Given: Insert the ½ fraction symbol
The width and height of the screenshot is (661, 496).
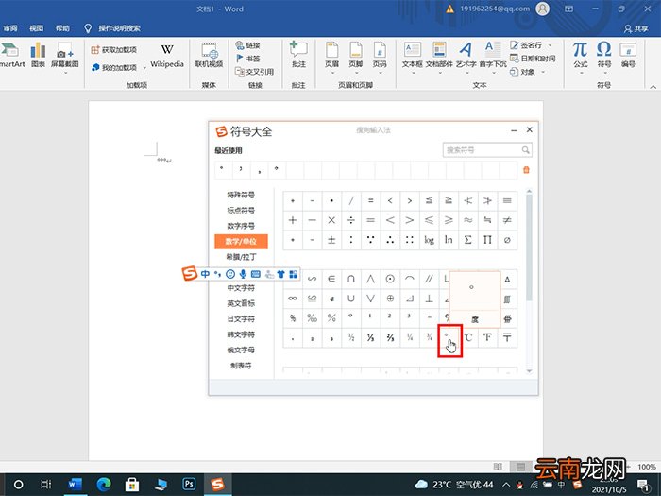Looking at the screenshot, I should 351,337.
